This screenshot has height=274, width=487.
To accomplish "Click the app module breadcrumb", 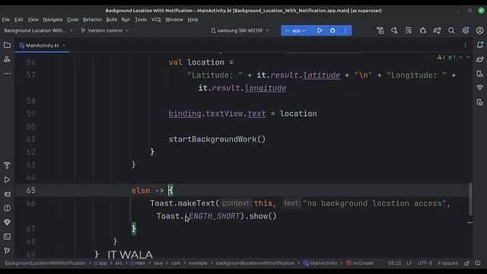I will tap(100, 263).
